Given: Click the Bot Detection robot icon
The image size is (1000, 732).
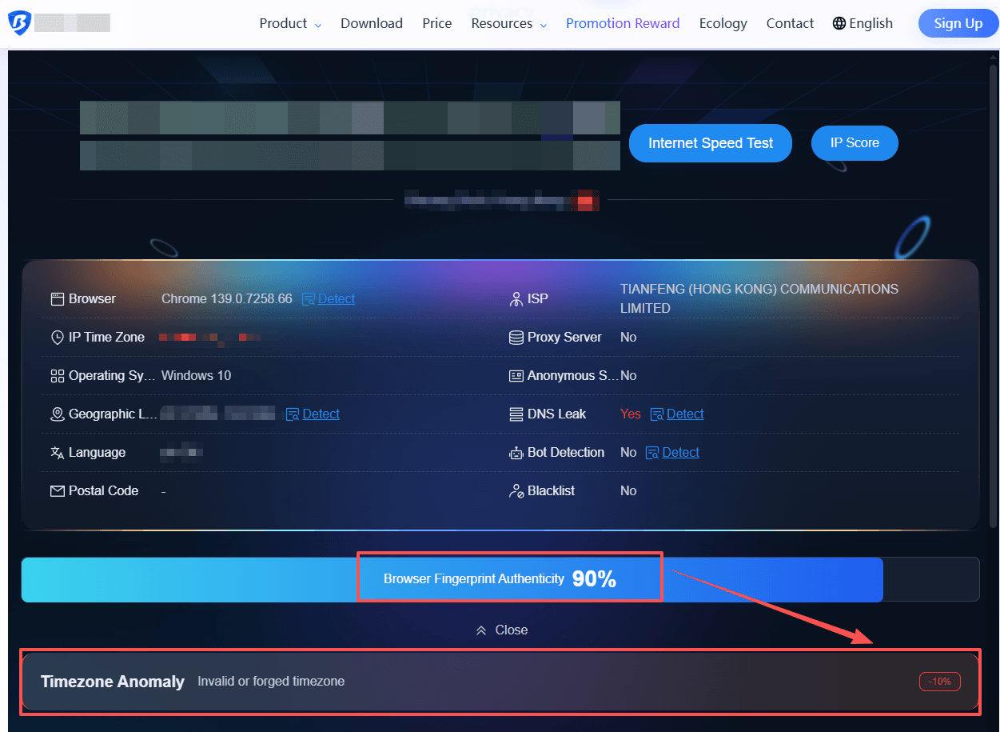Looking at the screenshot, I should [516, 453].
